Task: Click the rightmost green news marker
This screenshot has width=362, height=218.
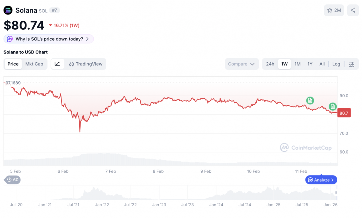Action: pyautogui.click(x=333, y=106)
